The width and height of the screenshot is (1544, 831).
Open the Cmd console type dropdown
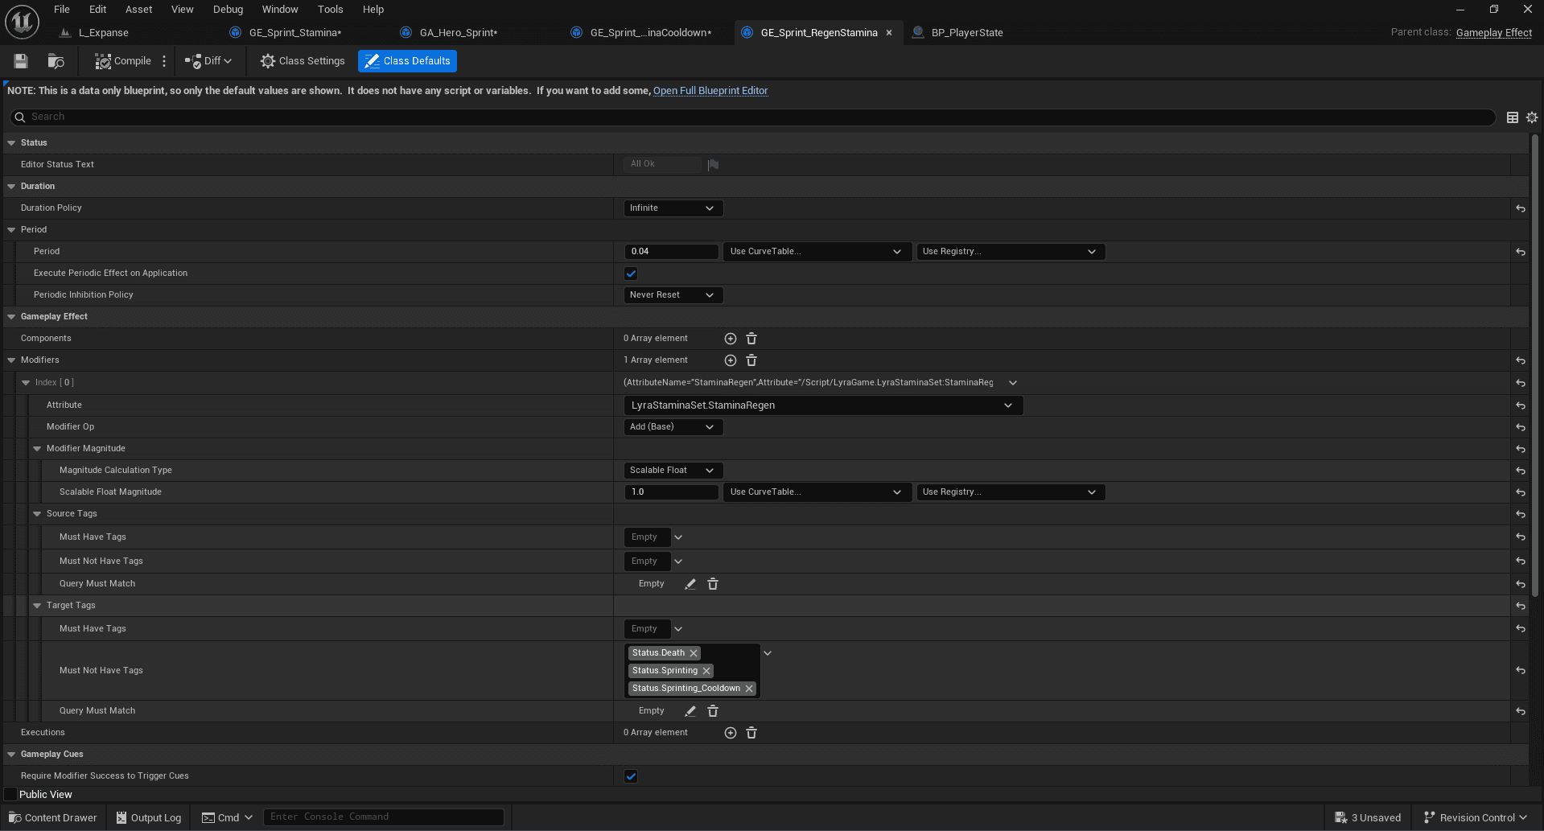(x=228, y=818)
